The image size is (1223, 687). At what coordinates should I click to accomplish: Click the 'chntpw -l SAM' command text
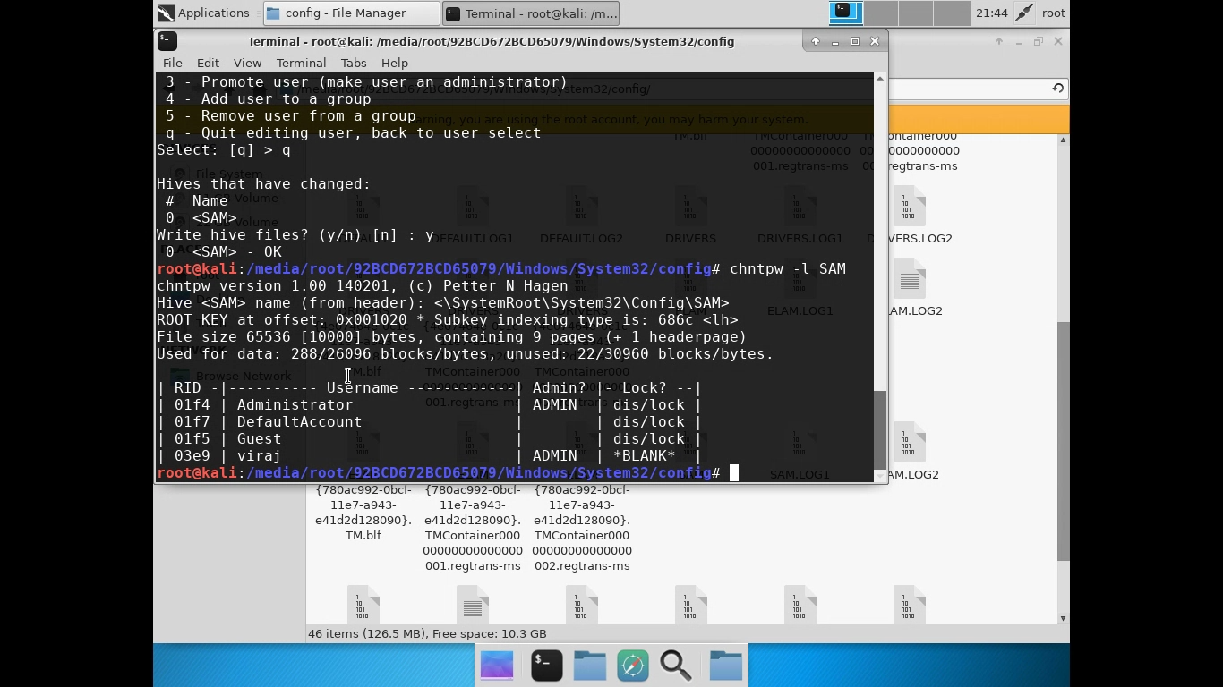[788, 268]
